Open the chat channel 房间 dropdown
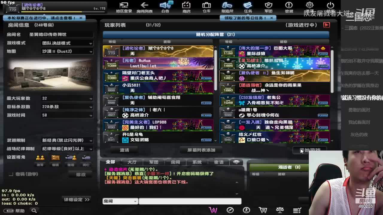This screenshot has height=215, width=383. pyautogui.click(x=120, y=201)
